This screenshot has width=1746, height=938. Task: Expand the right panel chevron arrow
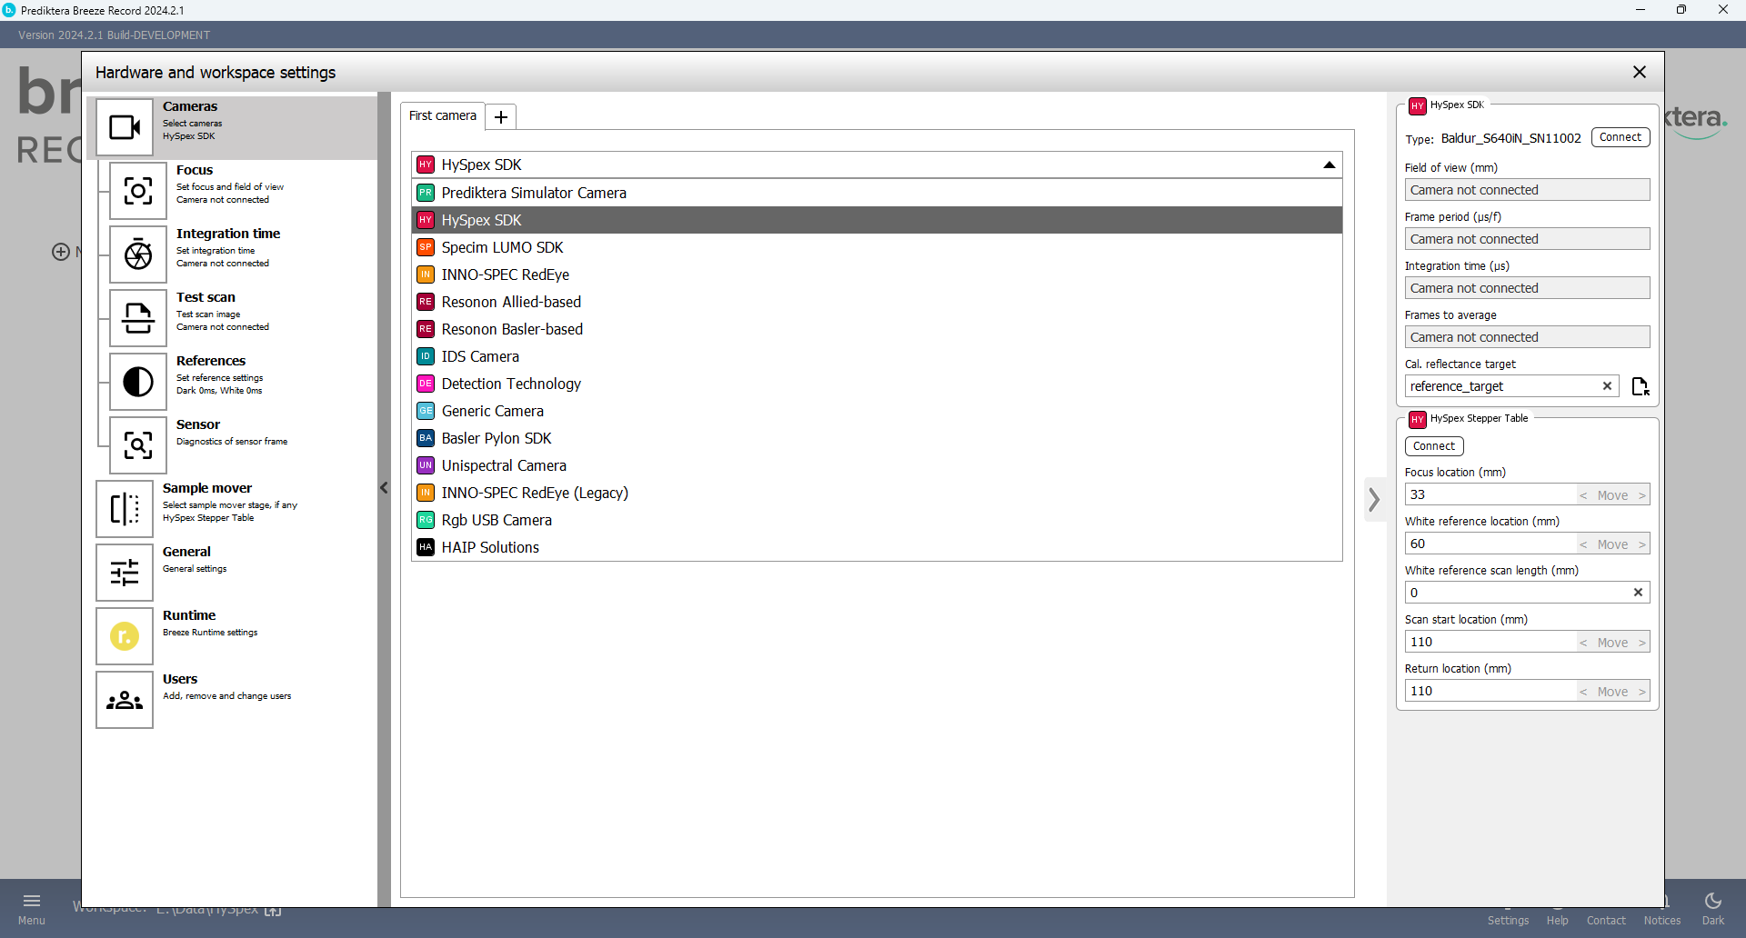pyautogui.click(x=1374, y=499)
